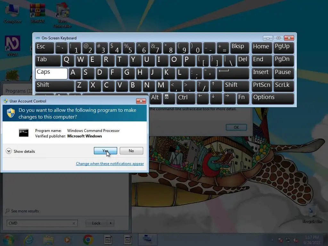This screenshot has width=328, height=246.
Task: Toggle Fn key on On-Screen Keyboard
Action: [x=243, y=99]
